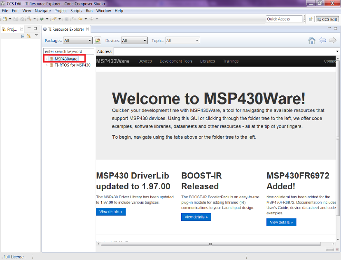341x260 pixels.
Task: View details for MSP430FR6972 Added
Action: [x=281, y=222]
